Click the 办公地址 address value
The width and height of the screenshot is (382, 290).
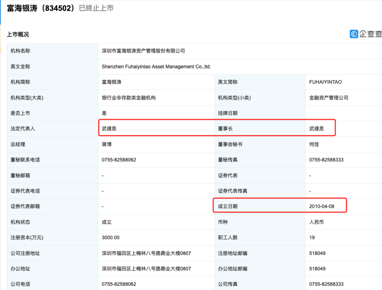pyautogui.click(x=146, y=269)
